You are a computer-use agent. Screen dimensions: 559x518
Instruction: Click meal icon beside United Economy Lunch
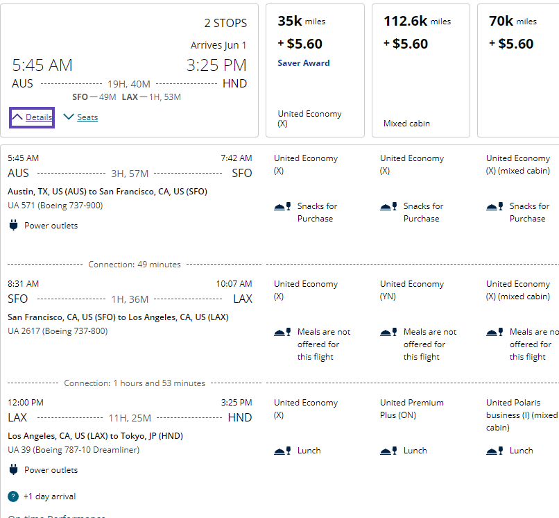coord(282,451)
